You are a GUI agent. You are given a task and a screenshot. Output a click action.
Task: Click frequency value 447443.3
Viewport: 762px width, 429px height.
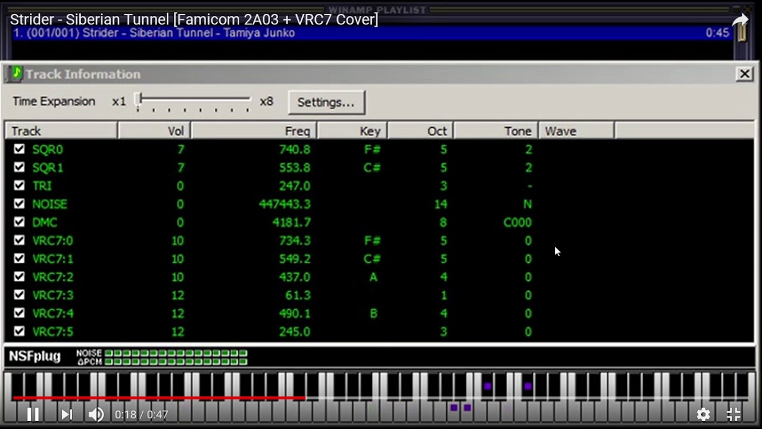click(x=285, y=204)
